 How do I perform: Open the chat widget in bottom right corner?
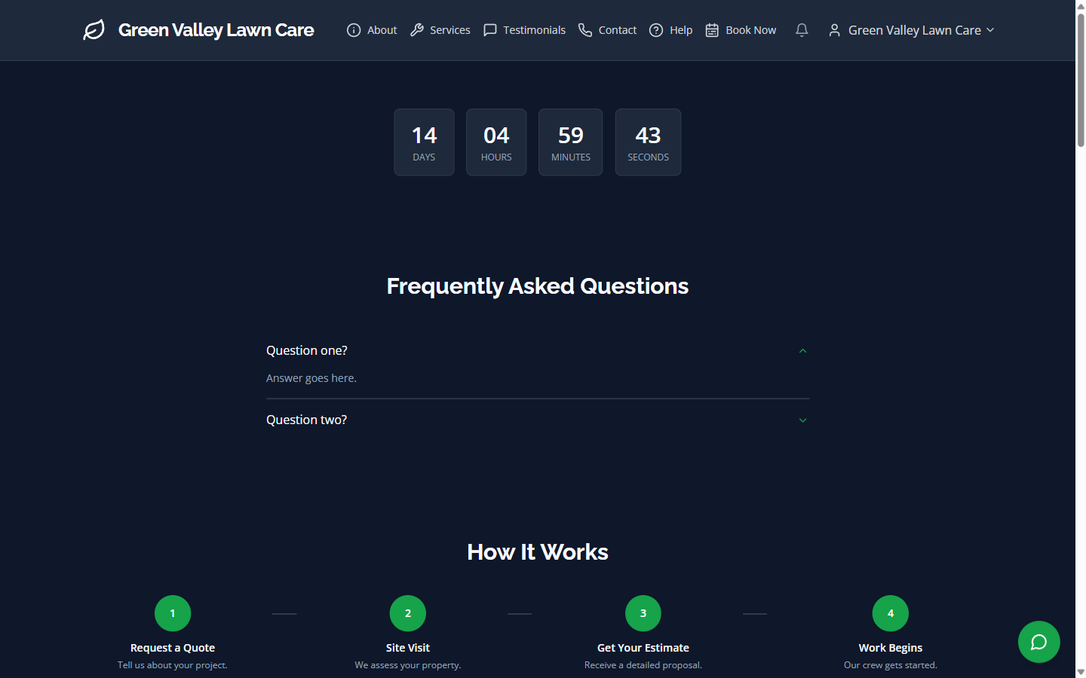1038,642
